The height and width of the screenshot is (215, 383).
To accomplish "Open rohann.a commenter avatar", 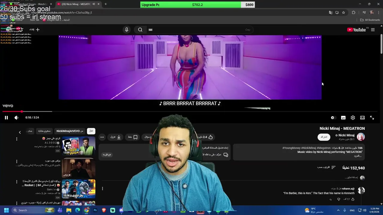I will (x=361, y=191).
